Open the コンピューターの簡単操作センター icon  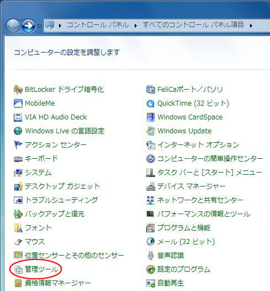(x=151, y=159)
